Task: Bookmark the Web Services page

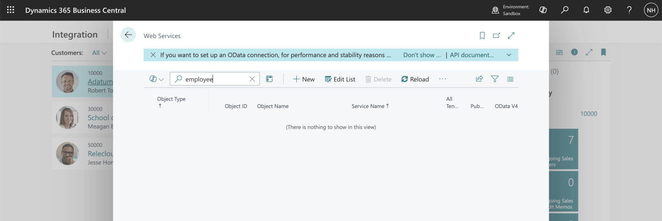Action: pyautogui.click(x=482, y=35)
